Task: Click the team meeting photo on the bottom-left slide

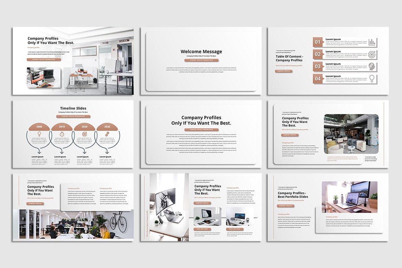Action: [72, 223]
